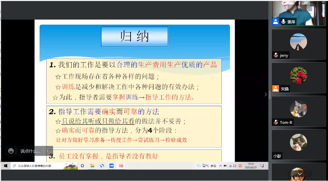Viewport: 328px width, 181px height.
Task: Click the orange host icon beside 宋晶
Action: (276, 89)
